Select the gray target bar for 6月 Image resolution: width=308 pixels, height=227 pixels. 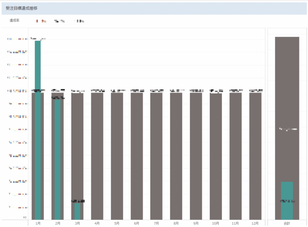pos(137,156)
